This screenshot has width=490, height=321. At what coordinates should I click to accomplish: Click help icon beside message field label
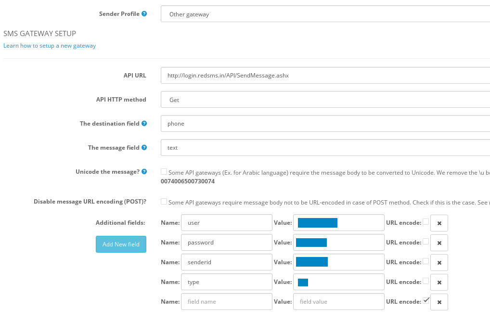(144, 148)
